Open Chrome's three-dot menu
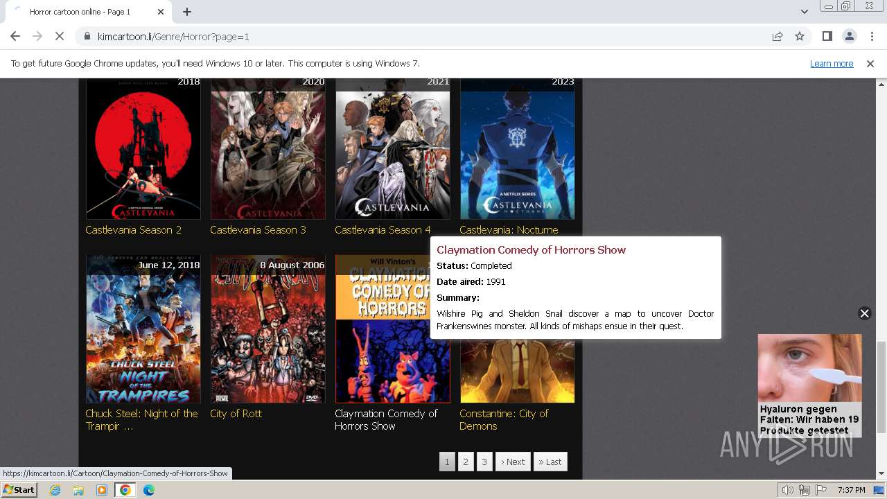The height and width of the screenshot is (499, 887). point(870,36)
